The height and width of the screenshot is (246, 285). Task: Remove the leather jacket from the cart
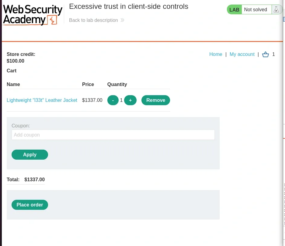click(156, 100)
